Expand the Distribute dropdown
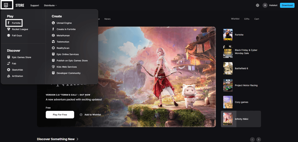The image size is (298, 142). (x=50, y=5)
